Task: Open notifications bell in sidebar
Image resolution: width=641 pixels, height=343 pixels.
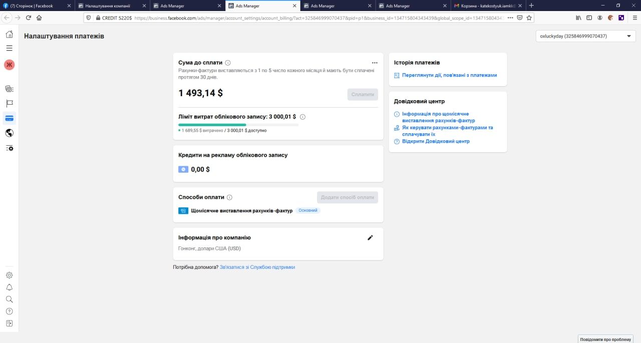Action: point(9,287)
